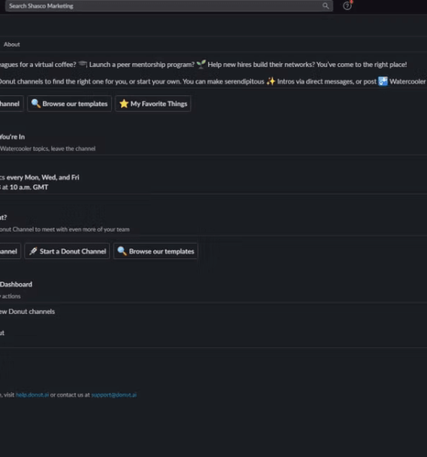Click the magnifier icon on upper Browse templates

pos(36,104)
